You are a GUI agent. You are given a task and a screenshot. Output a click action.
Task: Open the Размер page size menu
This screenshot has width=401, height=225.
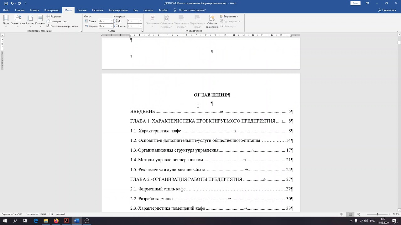click(x=30, y=20)
